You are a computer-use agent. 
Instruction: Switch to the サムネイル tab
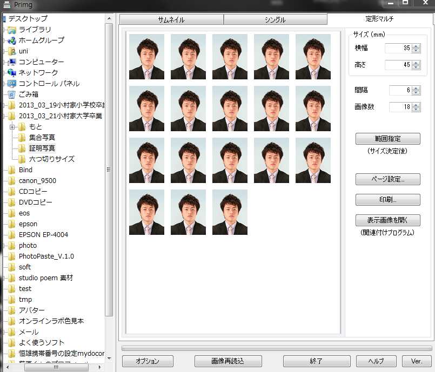171,20
